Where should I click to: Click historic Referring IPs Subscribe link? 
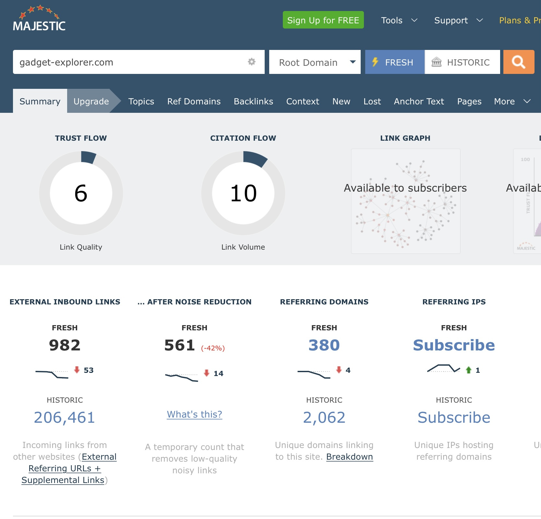(x=454, y=417)
